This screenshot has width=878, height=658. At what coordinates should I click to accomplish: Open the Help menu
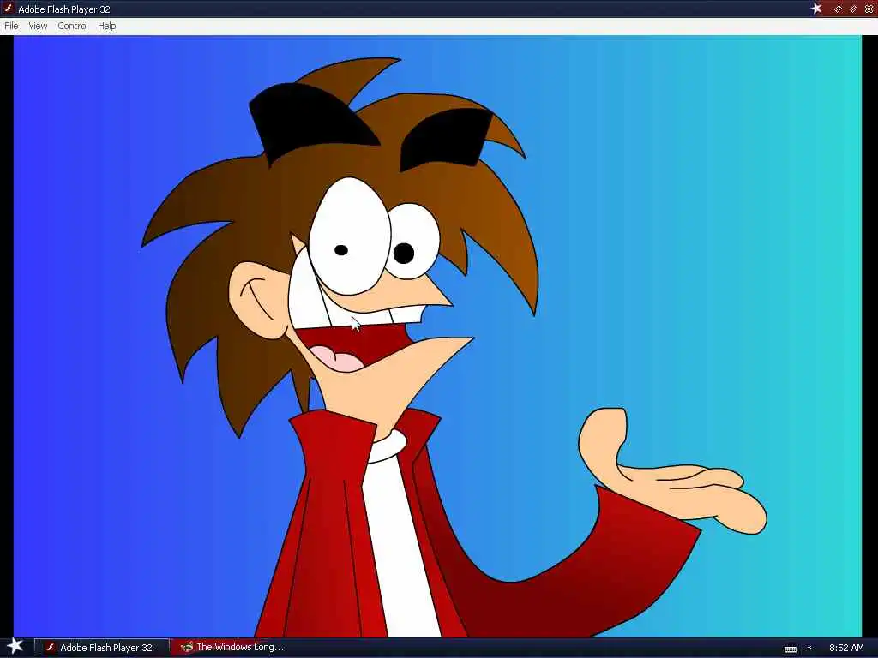click(x=106, y=26)
